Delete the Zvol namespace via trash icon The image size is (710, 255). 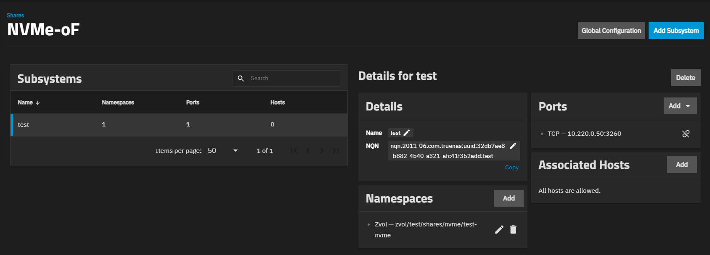513,229
